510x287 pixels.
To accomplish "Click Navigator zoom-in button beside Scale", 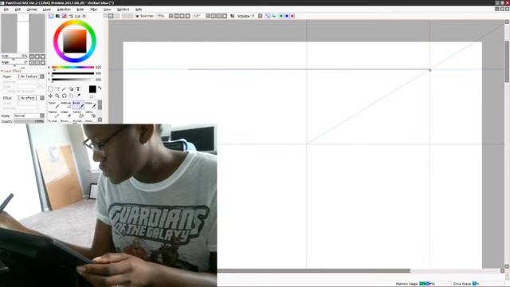I will click(x=37, y=57).
